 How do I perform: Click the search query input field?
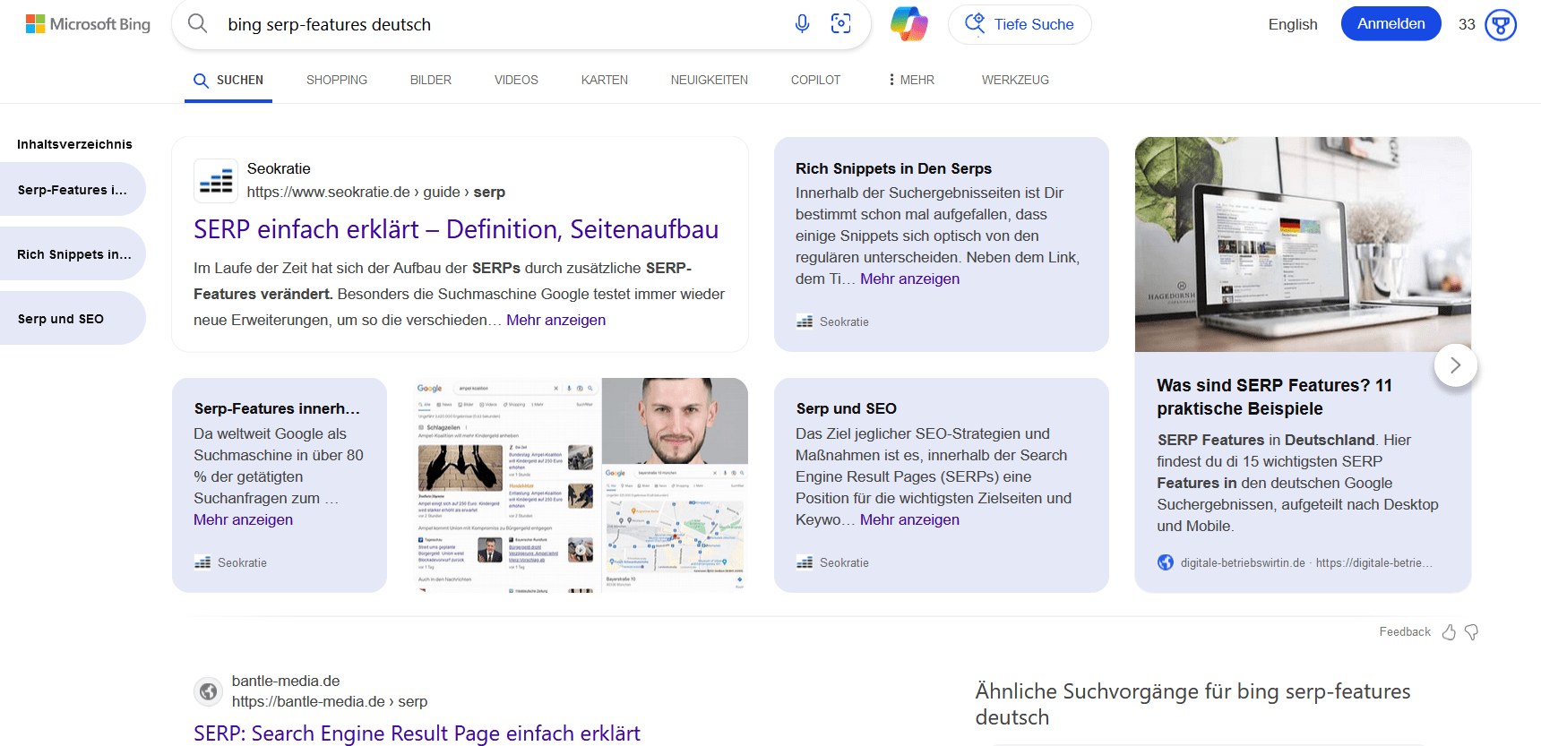(502, 24)
